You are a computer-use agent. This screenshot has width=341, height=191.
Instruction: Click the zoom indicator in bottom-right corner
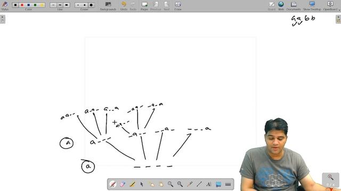[330, 180]
